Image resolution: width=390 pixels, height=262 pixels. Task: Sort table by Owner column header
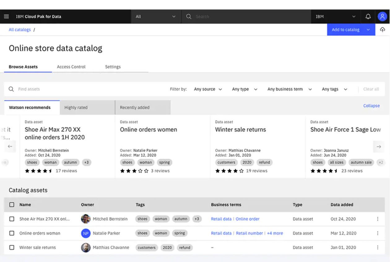[88, 205]
